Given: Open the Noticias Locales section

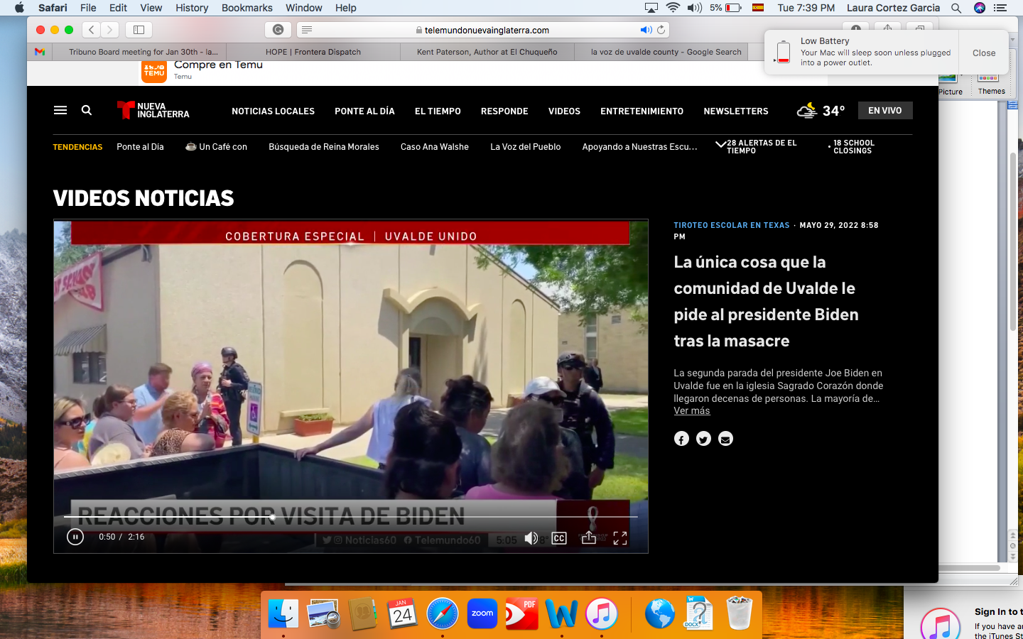Looking at the screenshot, I should point(273,111).
